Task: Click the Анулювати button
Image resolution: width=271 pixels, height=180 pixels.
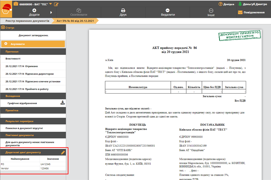Action: [x=33, y=44]
